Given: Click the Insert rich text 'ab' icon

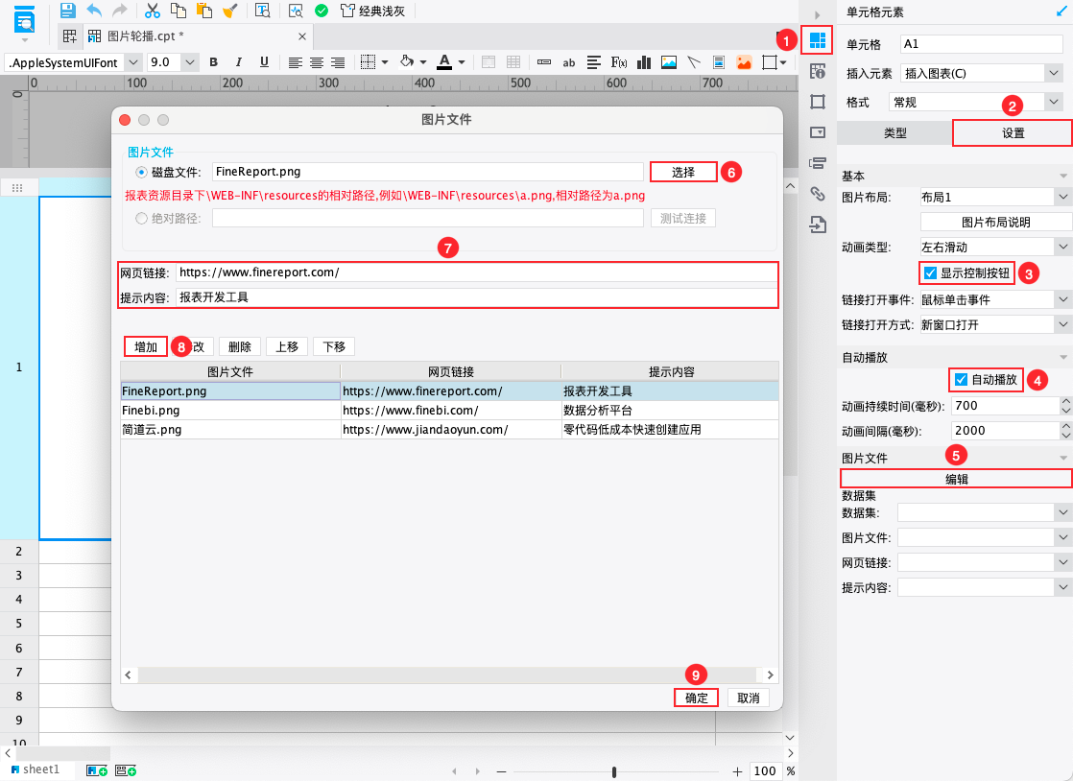Looking at the screenshot, I should tap(569, 62).
